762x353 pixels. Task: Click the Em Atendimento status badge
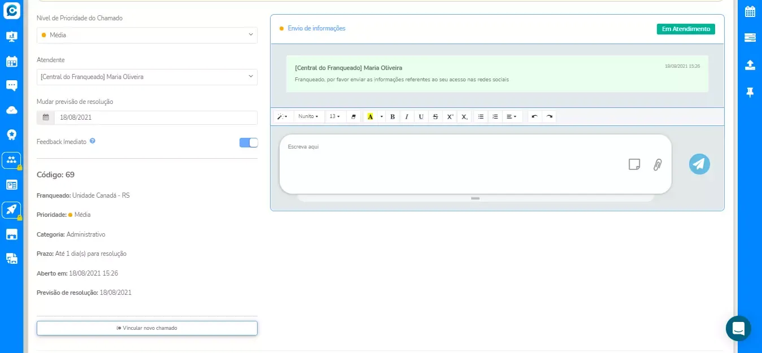686,29
